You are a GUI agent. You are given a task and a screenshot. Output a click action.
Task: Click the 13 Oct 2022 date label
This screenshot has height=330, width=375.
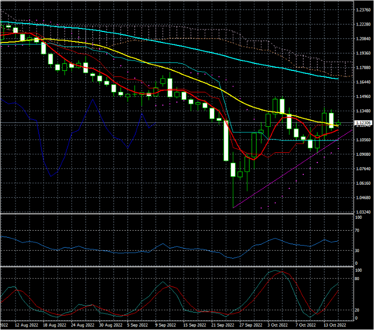coord(335,325)
